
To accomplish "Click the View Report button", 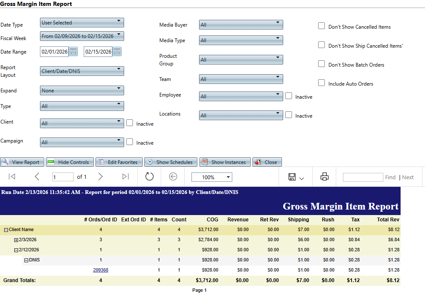I will [x=22, y=162].
